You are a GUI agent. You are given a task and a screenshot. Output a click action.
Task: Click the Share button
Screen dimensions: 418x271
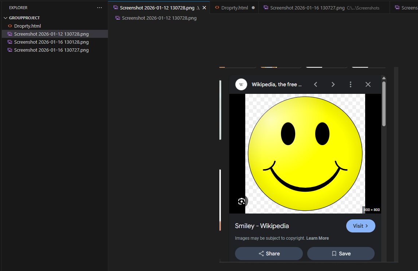[x=269, y=254]
